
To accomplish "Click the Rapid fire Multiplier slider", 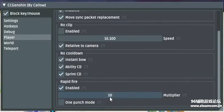I will 110,95.
